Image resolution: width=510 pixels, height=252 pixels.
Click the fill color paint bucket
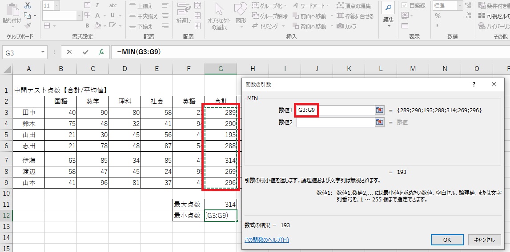point(97,26)
